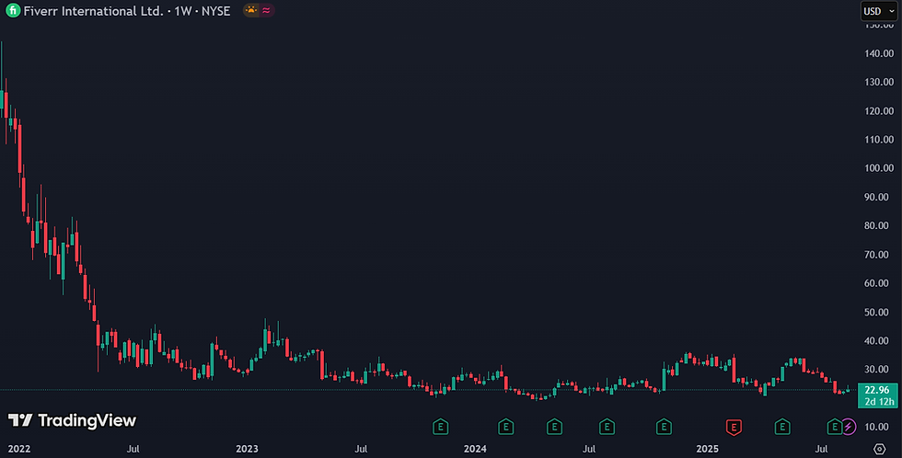This screenshot has height=458, width=902.
Task: Click the 2d 12h bar countdown
Action: tap(877, 402)
